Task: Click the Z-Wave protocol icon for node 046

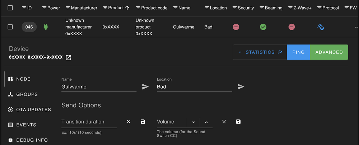Action: pyautogui.click(x=320, y=27)
